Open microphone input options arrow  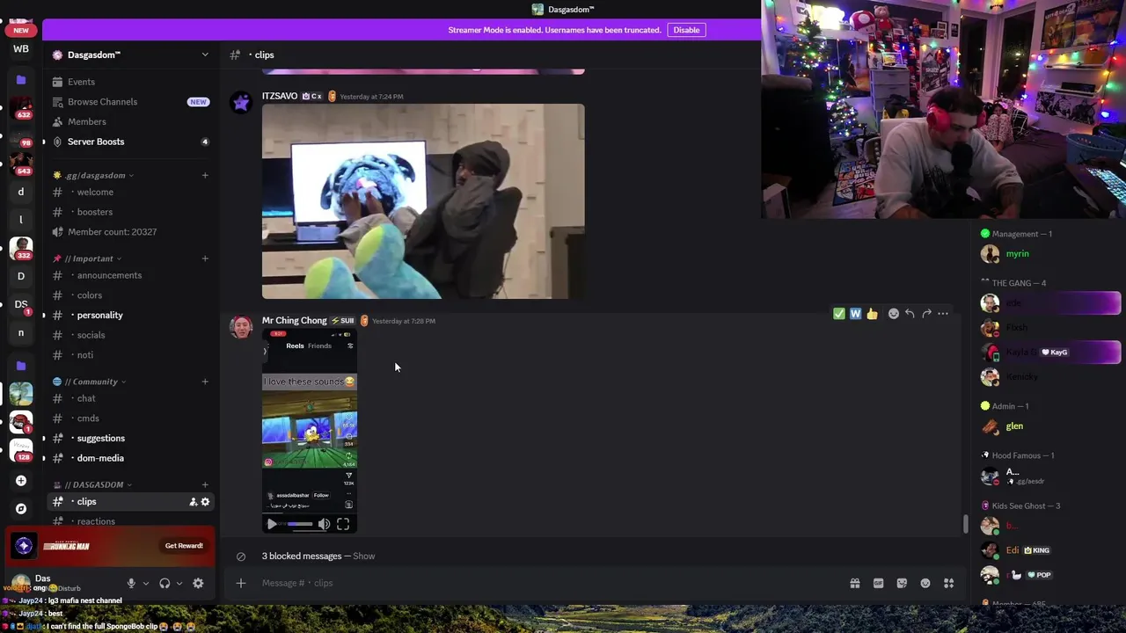(x=145, y=583)
